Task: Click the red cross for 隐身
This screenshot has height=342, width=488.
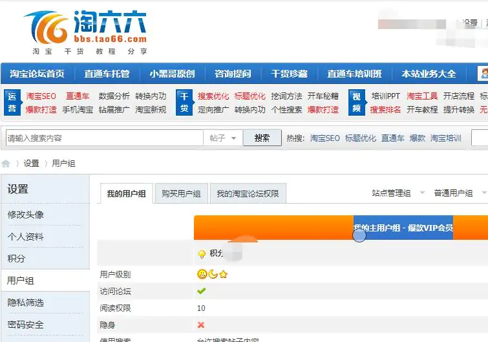Action: [201, 325]
